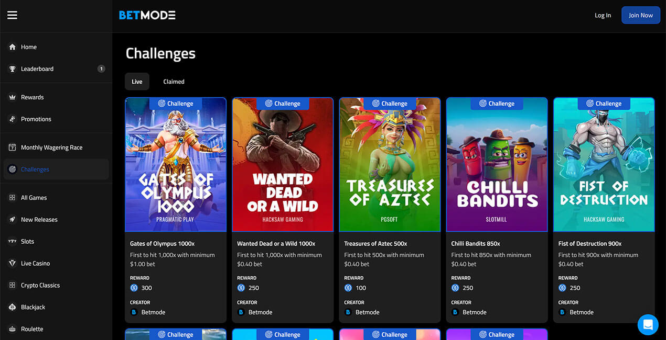Screen dimensions: 666x340
Task: Click the Challenges page heading
Action: coord(160,53)
